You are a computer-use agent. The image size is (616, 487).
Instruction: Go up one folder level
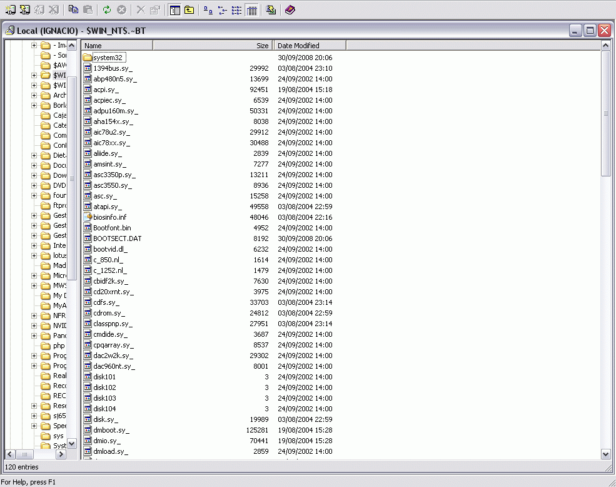click(x=189, y=10)
